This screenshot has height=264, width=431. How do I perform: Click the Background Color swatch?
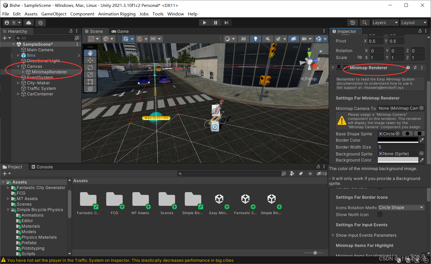pos(398,160)
